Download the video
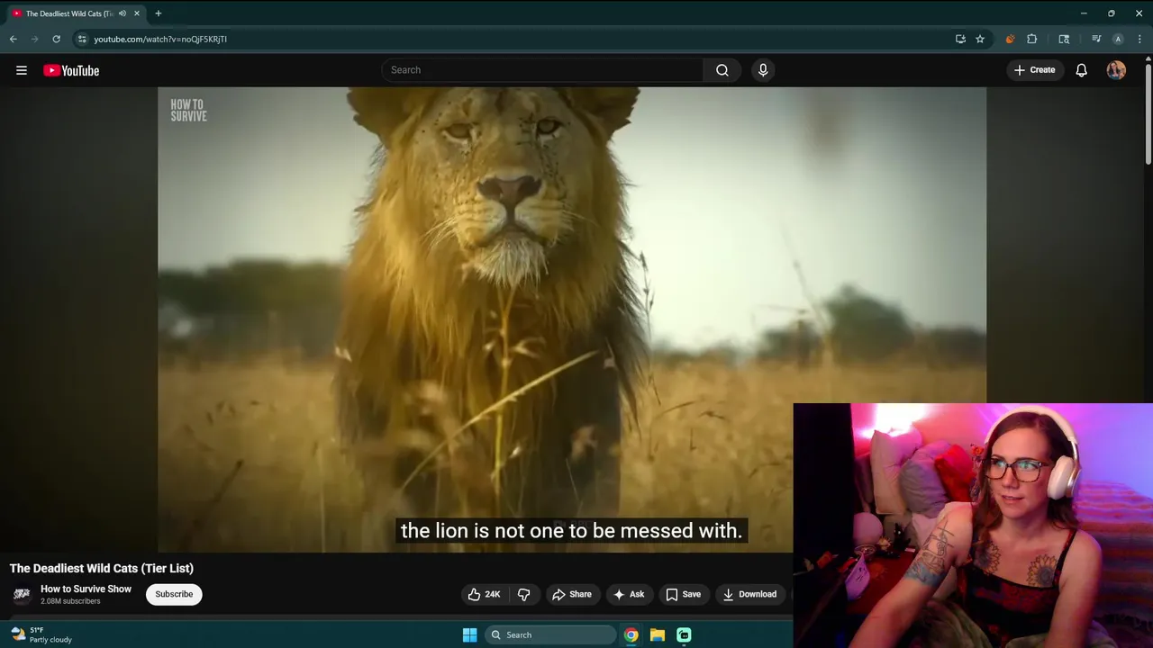 [749, 594]
